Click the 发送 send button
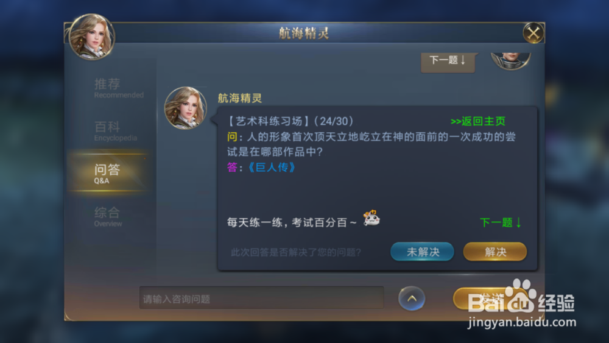Screen dimensions: 609x343 click(485, 299)
